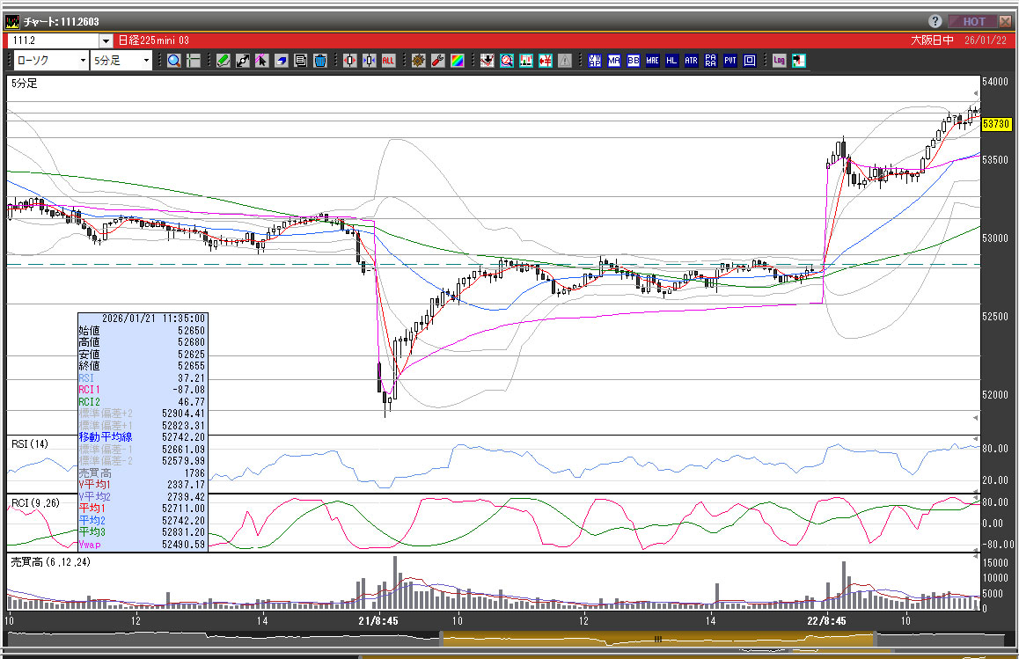Viewport: 1019px width, 659px height.
Task: Click the red ALL toolbar icon
Action: 388,61
